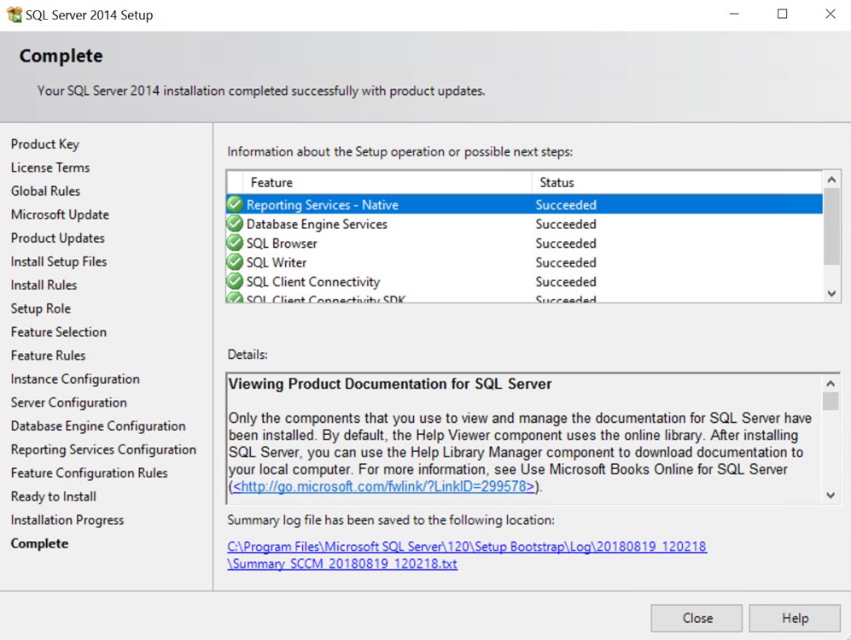Select the Global Rules step
851x640 pixels.
[45, 191]
